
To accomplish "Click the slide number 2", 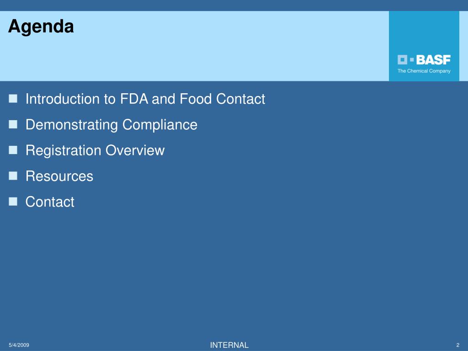I will 458,345.
